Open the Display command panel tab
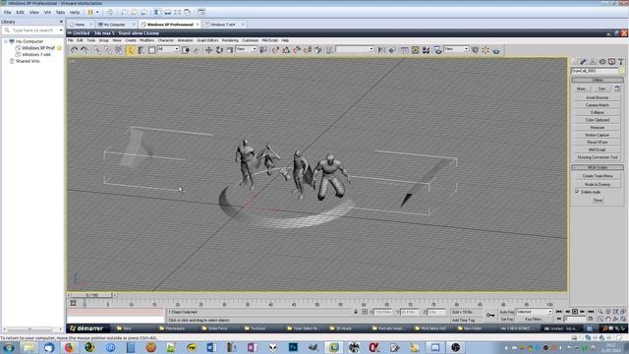The width and height of the screenshot is (629, 354). pyautogui.click(x=611, y=61)
